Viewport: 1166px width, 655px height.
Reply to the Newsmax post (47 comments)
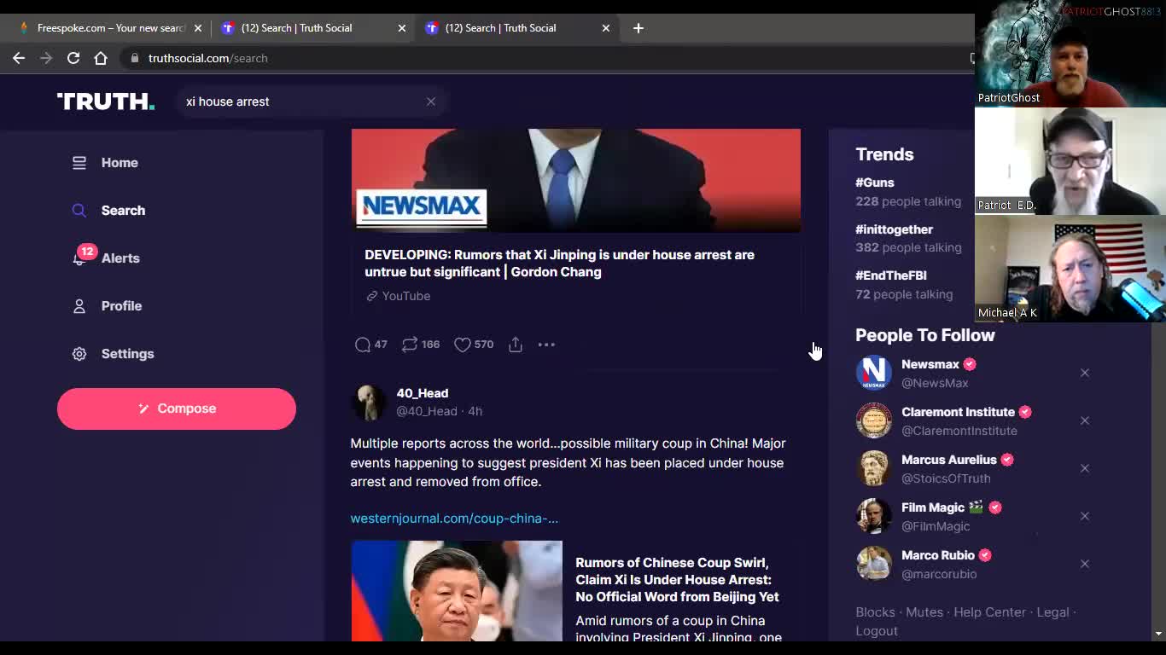coord(371,345)
